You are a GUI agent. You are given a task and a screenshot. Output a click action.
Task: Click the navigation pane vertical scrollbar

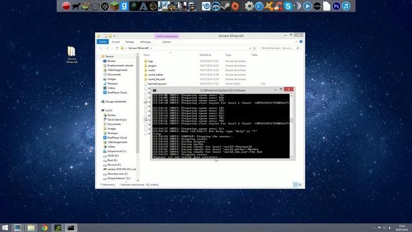coord(137,104)
